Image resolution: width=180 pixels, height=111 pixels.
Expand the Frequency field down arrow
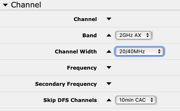tap(109, 68)
